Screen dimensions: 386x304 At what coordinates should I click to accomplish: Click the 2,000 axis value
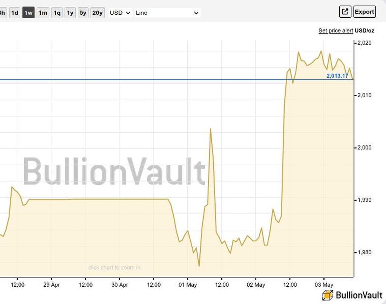point(365,147)
